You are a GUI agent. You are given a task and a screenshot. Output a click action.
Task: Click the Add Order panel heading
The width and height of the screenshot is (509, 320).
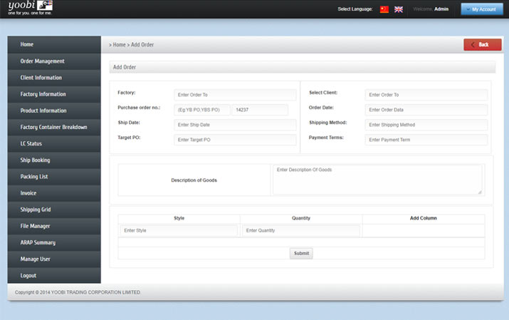[125, 67]
